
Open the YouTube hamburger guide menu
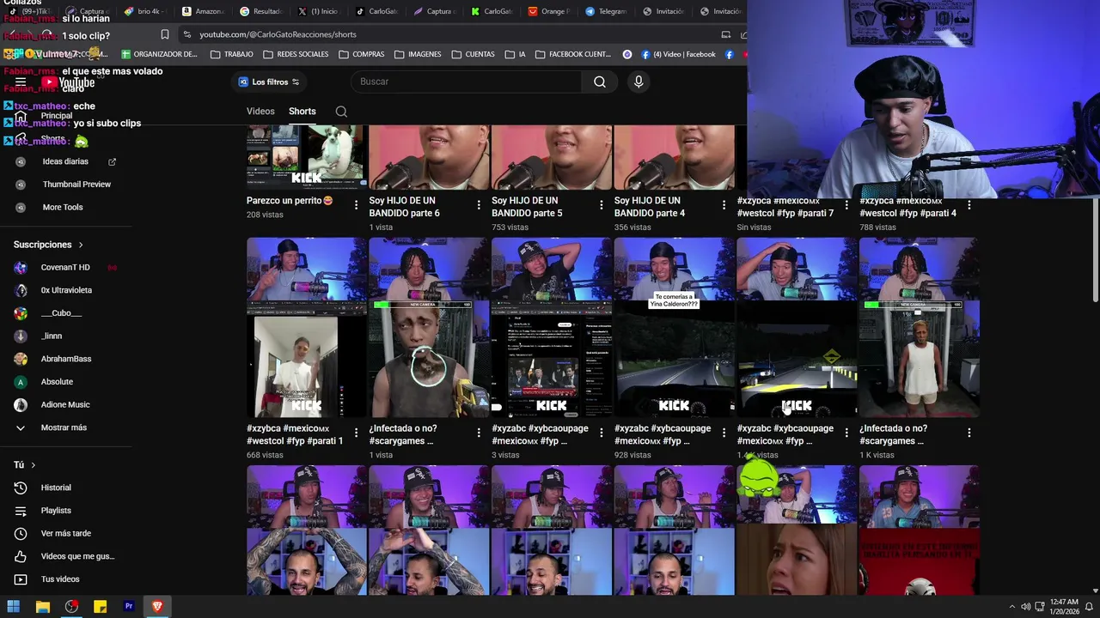point(21,82)
